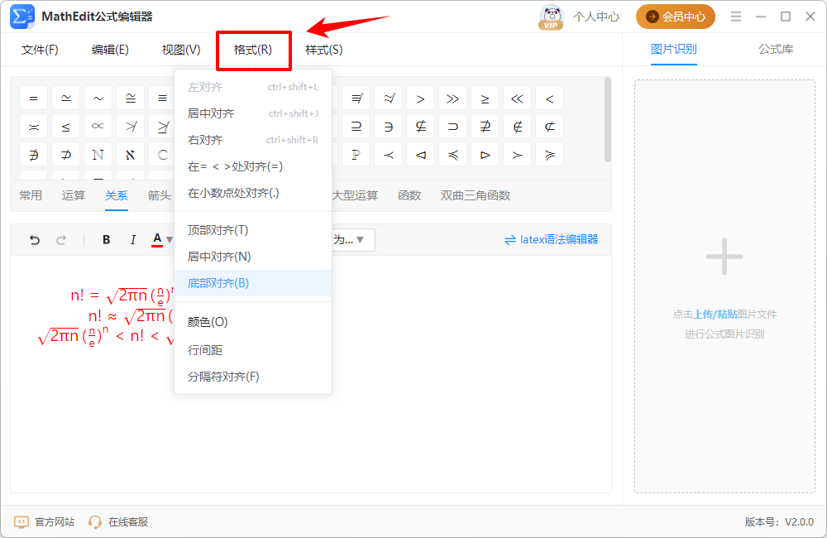Insert the less-than-or-equal (≤) symbol
This screenshot has height=538, width=827.
pyautogui.click(x=66, y=127)
